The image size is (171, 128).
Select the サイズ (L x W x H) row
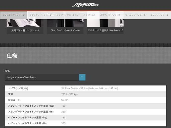tap(85, 88)
